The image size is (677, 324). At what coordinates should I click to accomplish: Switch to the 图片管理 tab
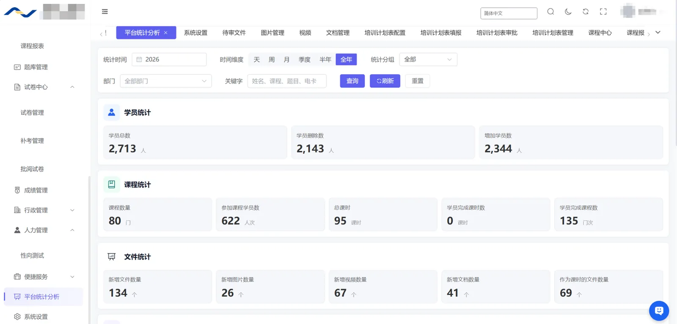tap(272, 33)
